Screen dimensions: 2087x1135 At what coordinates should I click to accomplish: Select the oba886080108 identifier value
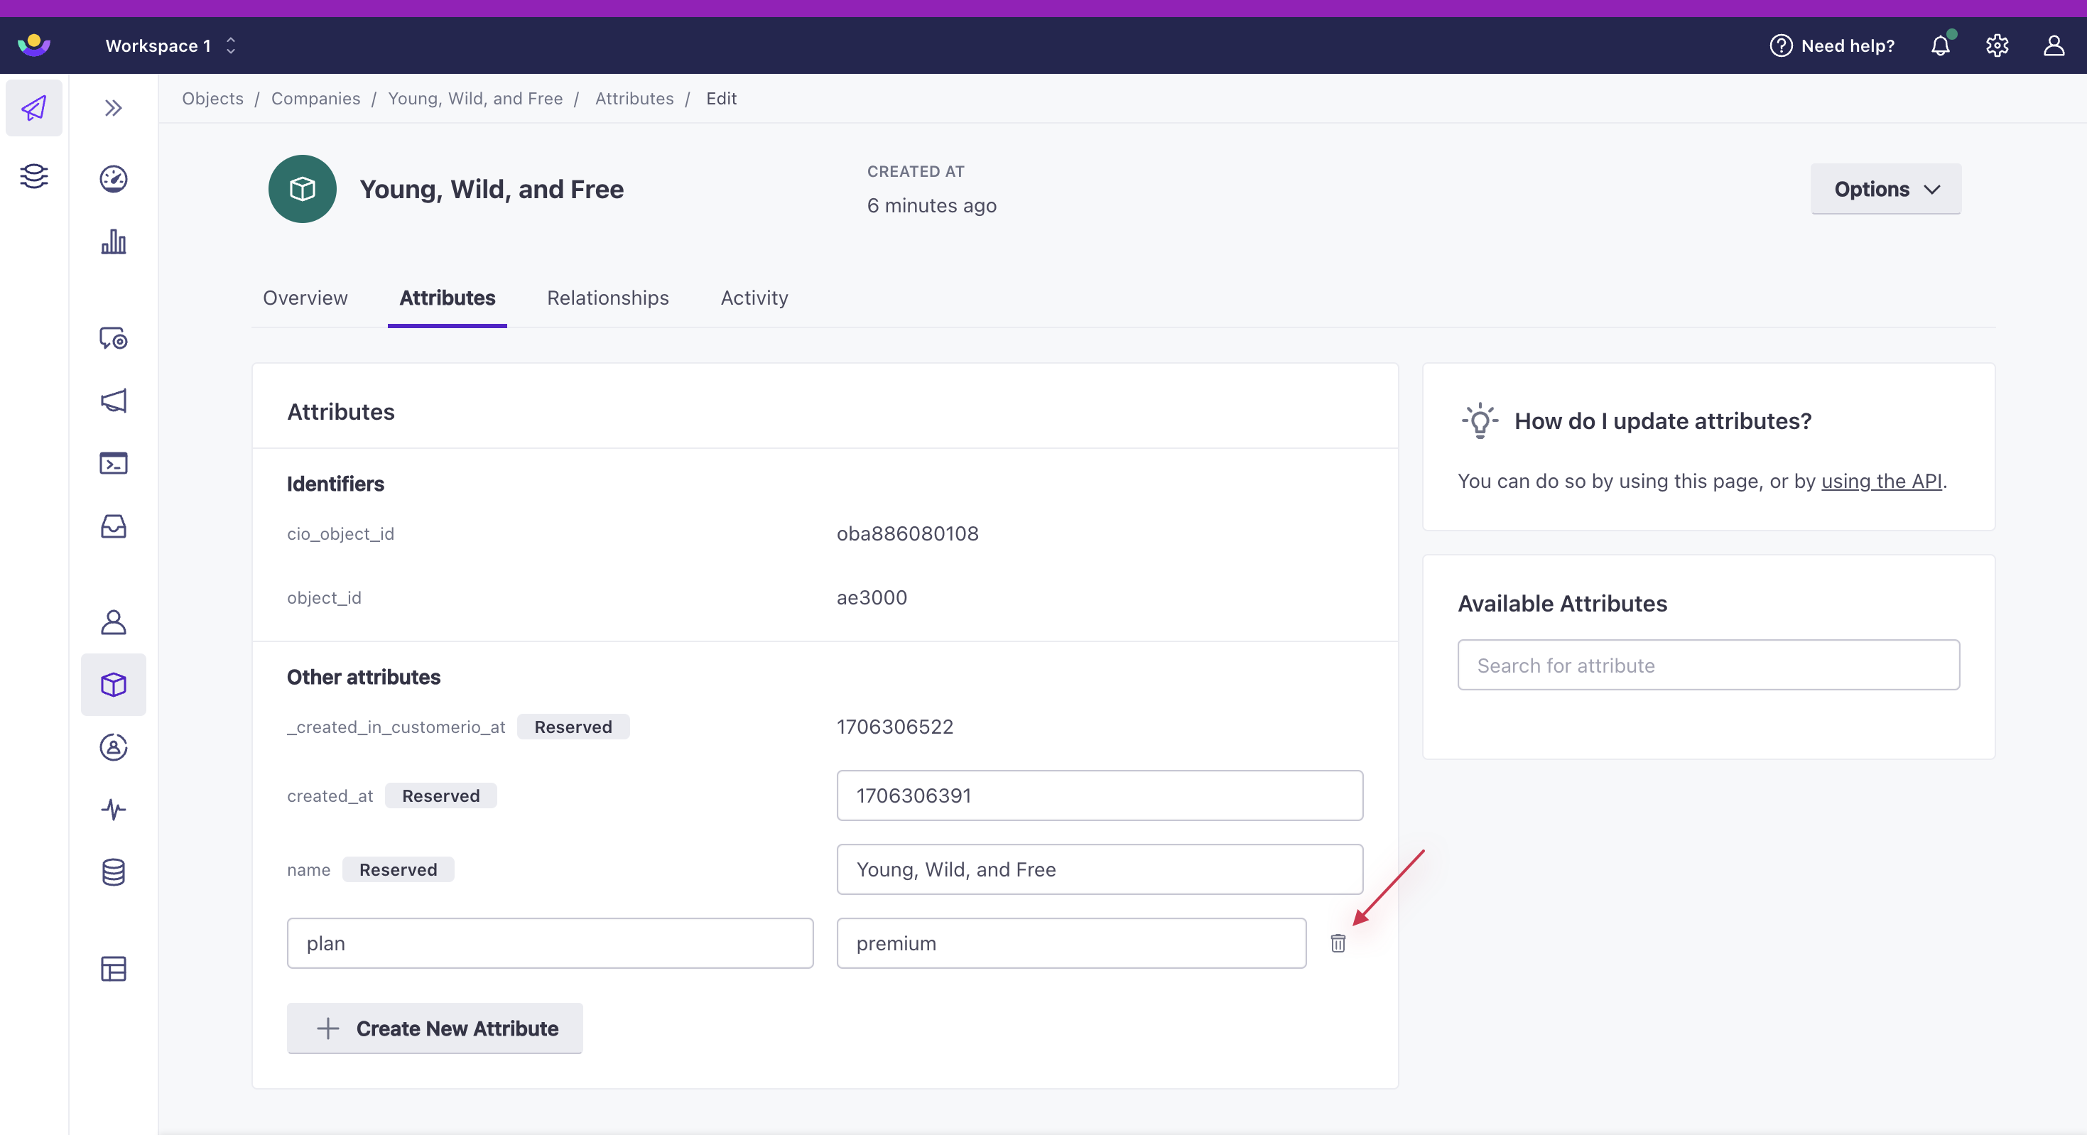(907, 534)
